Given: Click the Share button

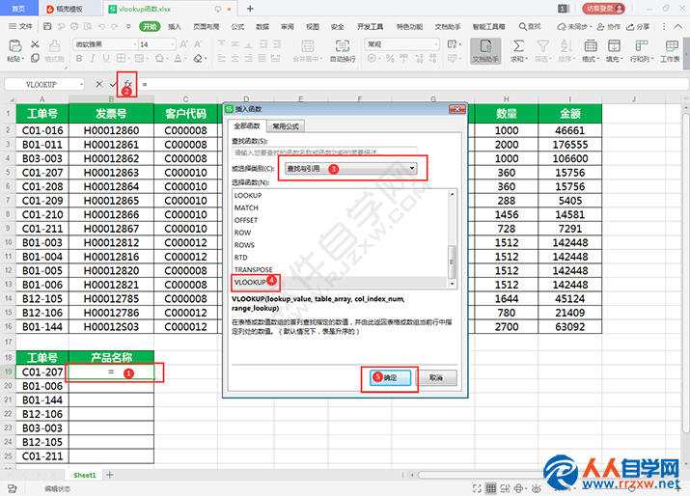Looking at the screenshot, I should coord(638,27).
